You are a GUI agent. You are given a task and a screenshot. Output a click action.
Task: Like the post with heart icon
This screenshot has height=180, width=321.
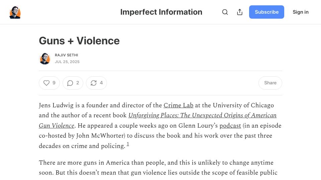[x=49, y=83]
